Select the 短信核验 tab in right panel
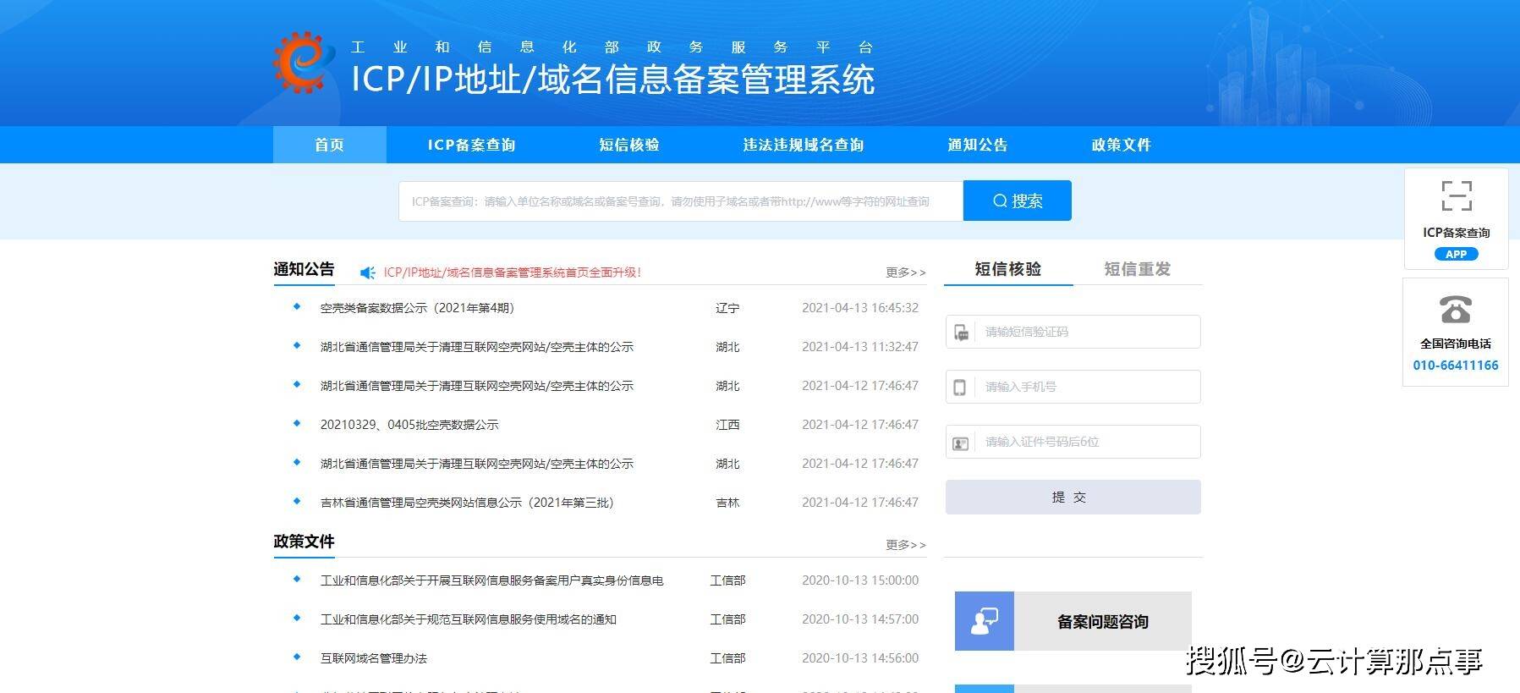This screenshot has width=1520, height=693. [1007, 269]
